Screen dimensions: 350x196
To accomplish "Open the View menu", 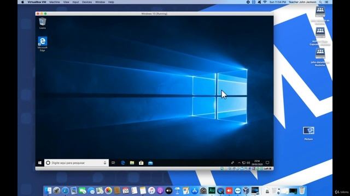I will pyautogui.click(x=66, y=2).
